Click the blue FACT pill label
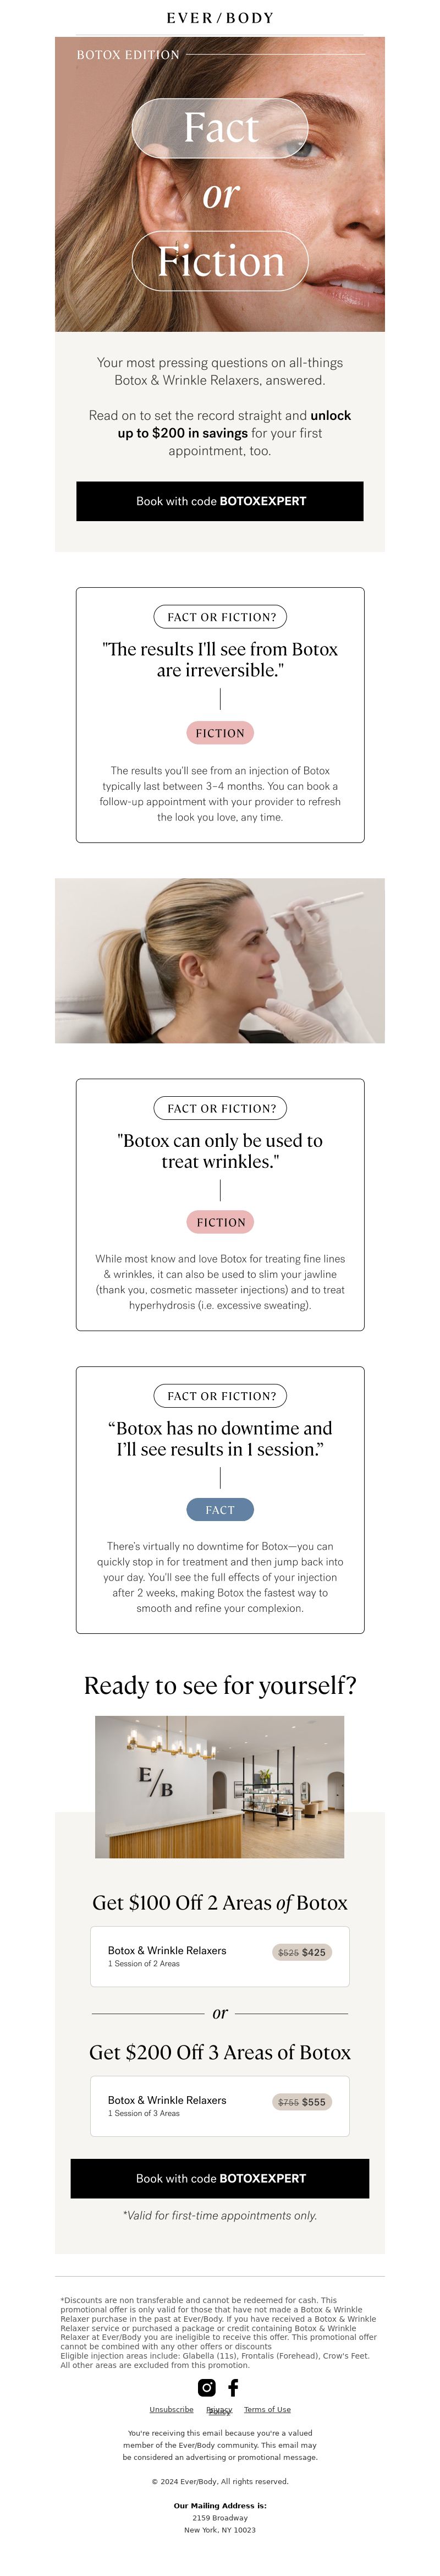 (220, 1510)
